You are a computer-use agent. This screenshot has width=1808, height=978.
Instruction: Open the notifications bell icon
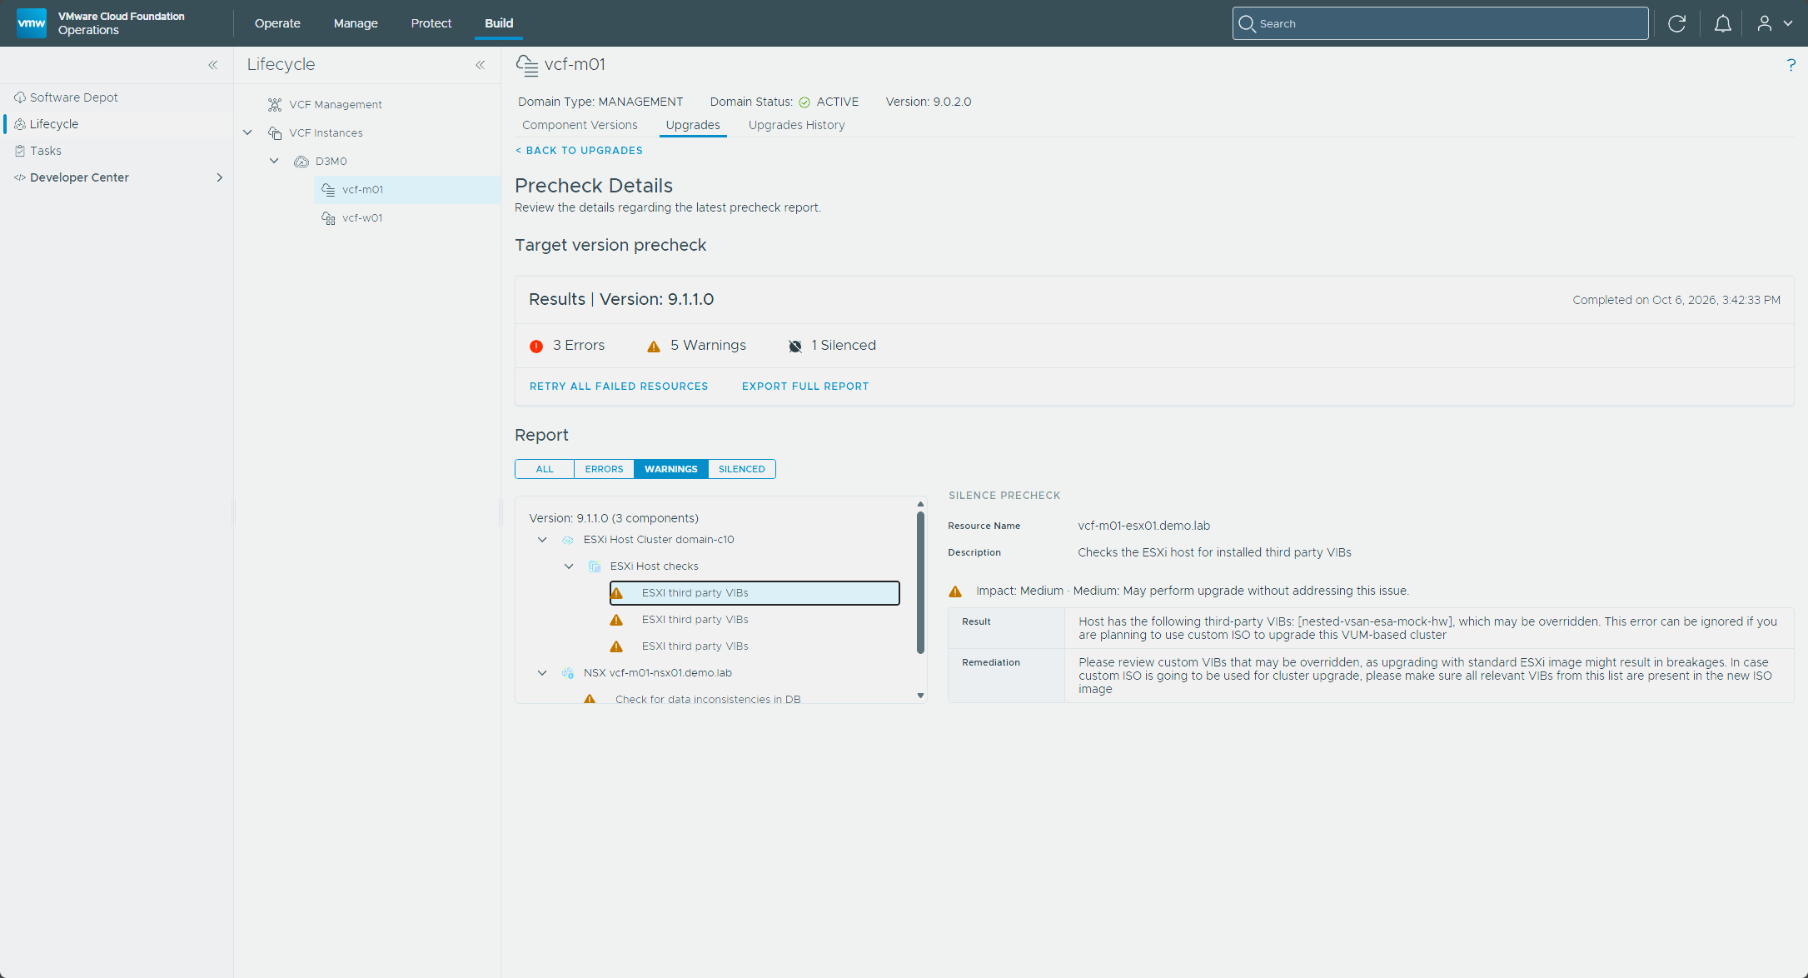tap(1722, 23)
